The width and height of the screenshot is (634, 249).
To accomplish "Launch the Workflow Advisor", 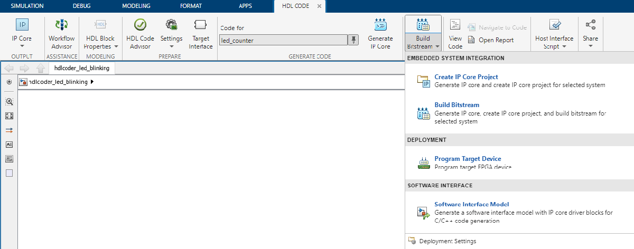I will coord(62,34).
